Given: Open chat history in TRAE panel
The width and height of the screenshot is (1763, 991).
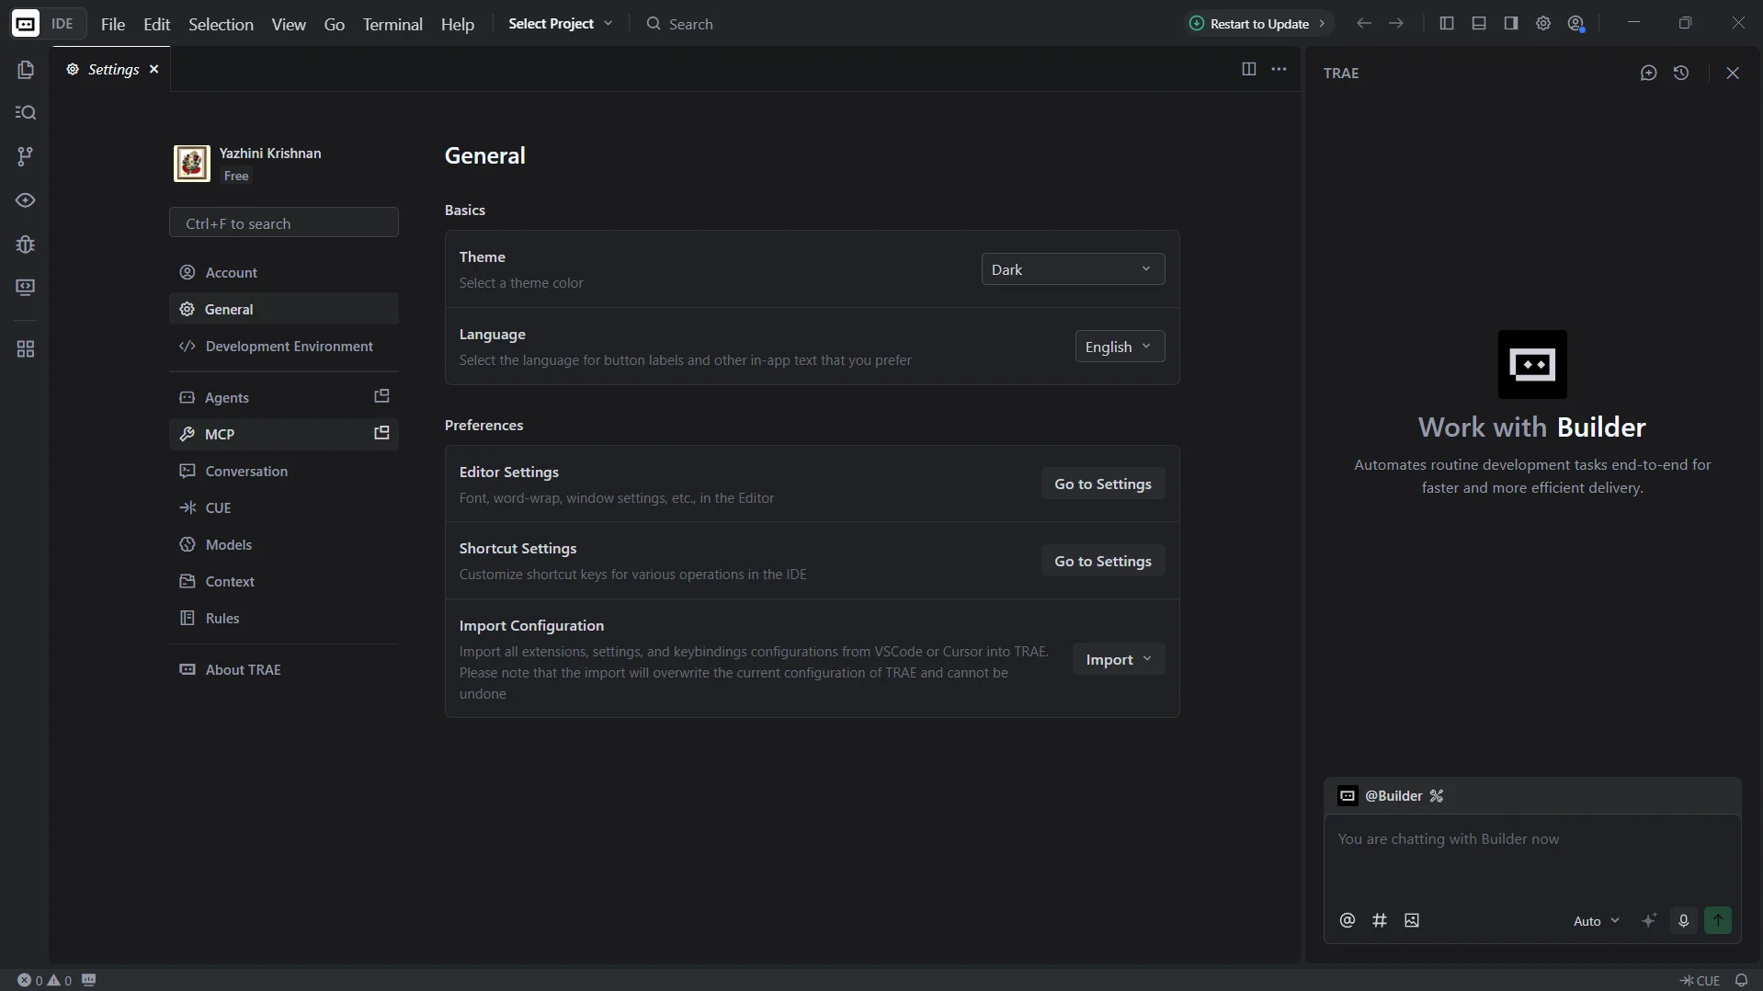Looking at the screenshot, I should tap(1680, 73).
